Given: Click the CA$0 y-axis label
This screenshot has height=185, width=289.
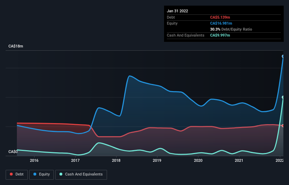Looking at the screenshot, I should [x=13, y=152].
